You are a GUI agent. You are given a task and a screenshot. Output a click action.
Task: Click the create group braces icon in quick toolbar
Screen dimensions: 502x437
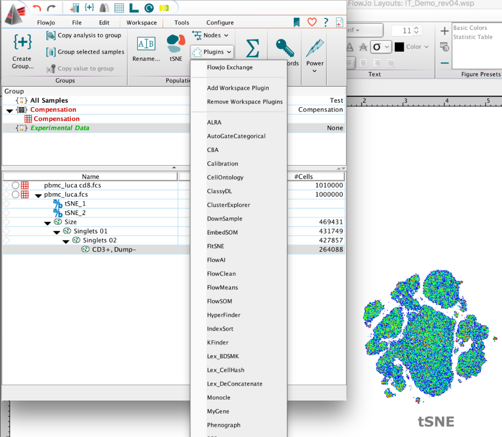coord(89,8)
